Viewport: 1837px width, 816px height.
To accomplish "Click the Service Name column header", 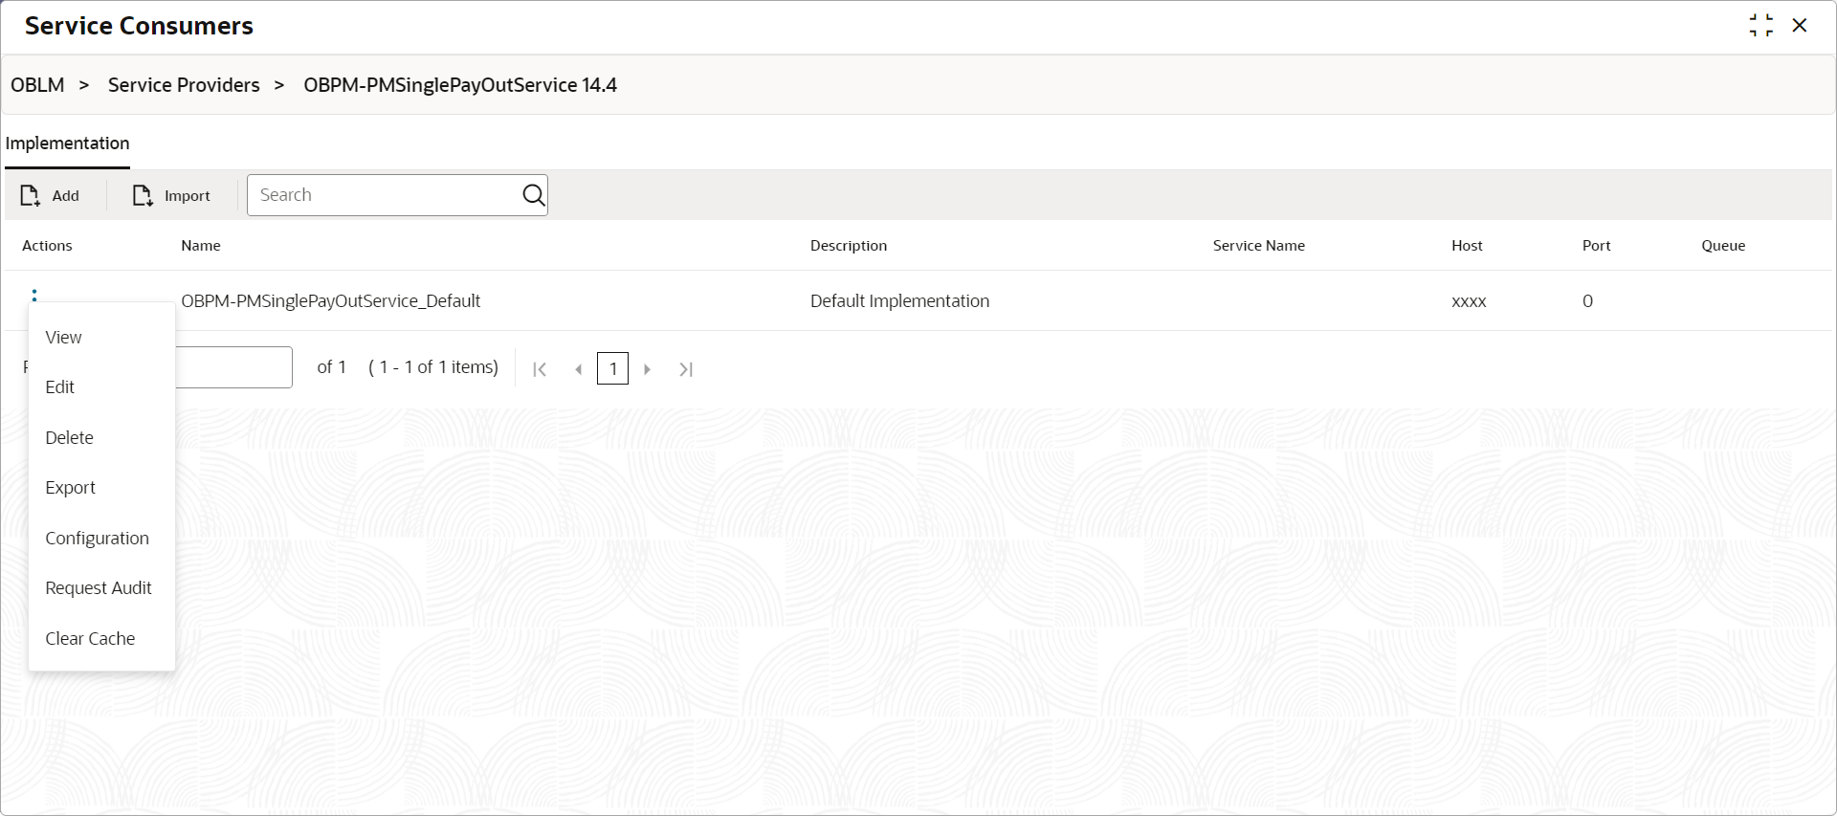I will [1259, 246].
